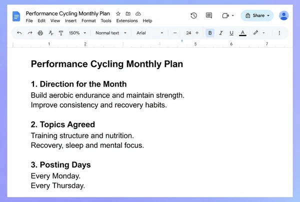Star the Performance Cycling Monthly Plan document
300x202 pixels.
point(118,14)
